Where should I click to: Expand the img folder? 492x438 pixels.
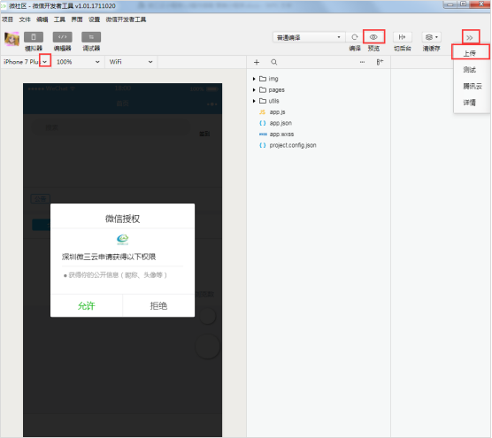pos(254,79)
